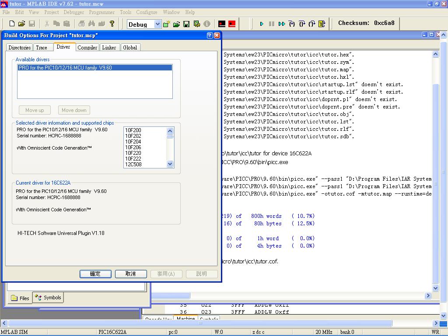Viewport: 448px width, 336px height.
Task: Click the Run debugger play icon
Action: (262, 24)
